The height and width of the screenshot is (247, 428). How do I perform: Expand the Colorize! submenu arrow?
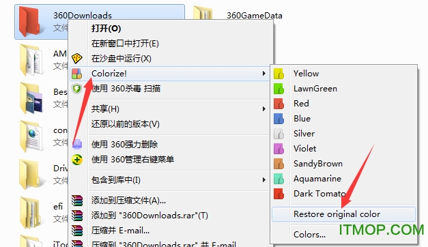(x=263, y=74)
